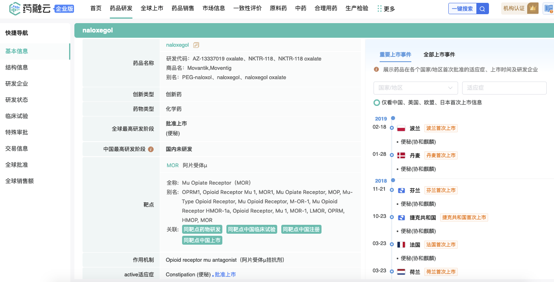
Task: Click the Poland flag icon in timeline
Action: [401, 128]
